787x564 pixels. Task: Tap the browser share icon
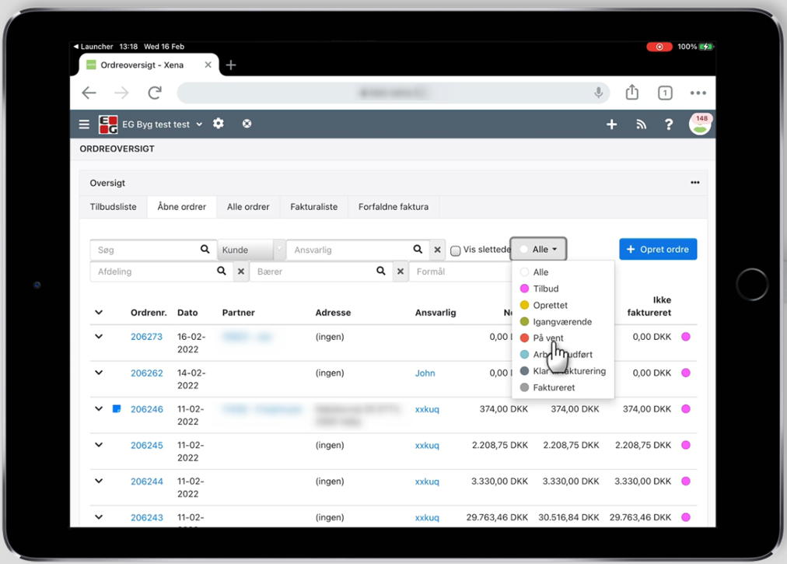[631, 93]
